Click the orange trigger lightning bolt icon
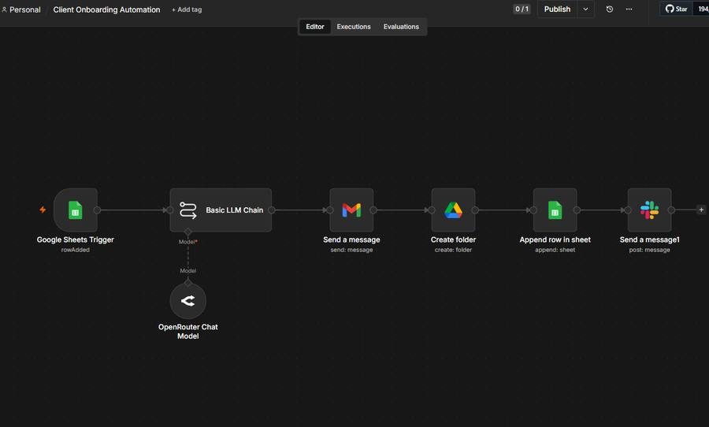 coord(43,210)
